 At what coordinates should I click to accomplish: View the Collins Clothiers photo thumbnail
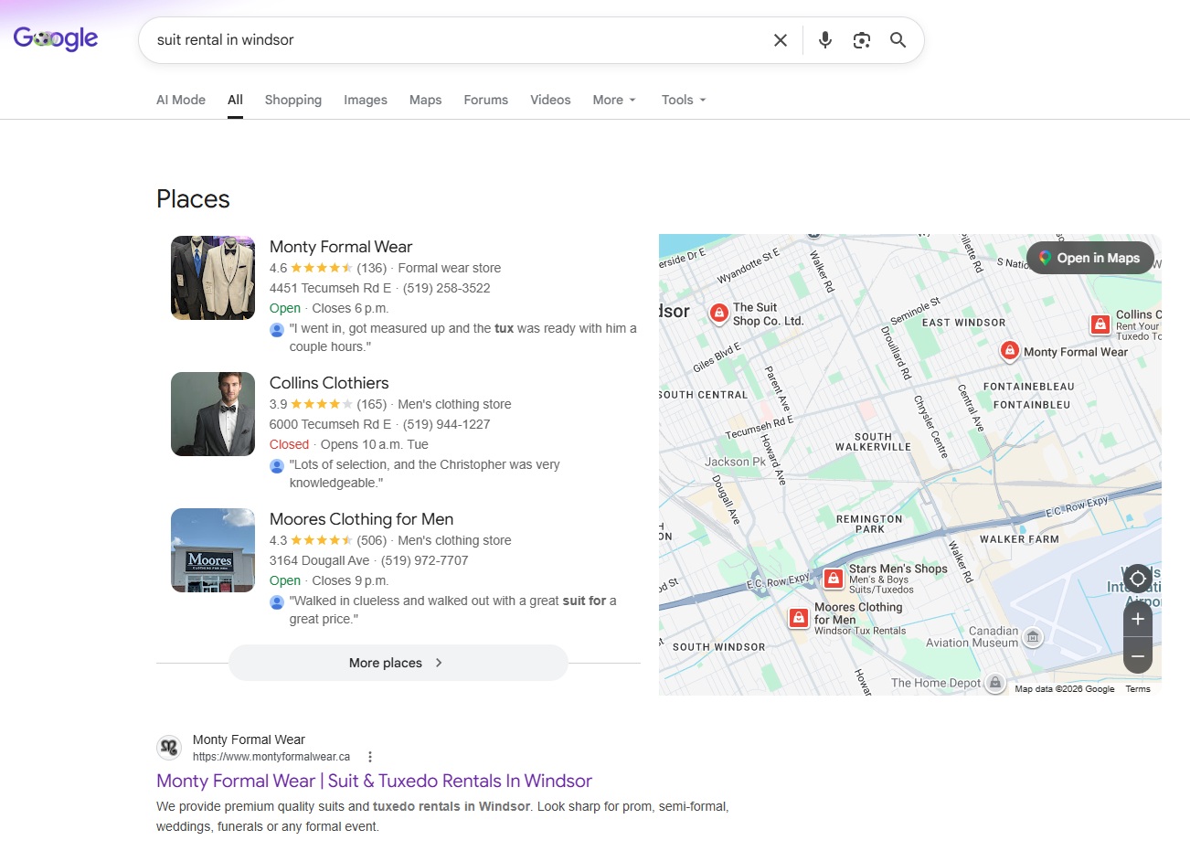[x=213, y=414]
